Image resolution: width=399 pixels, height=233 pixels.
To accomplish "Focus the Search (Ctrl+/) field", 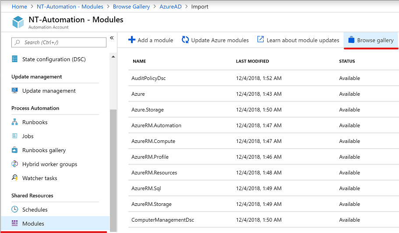I will 59,42.
